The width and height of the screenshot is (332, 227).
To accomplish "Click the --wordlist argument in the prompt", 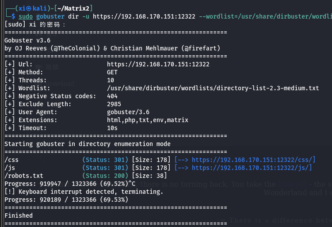I will [265, 16].
